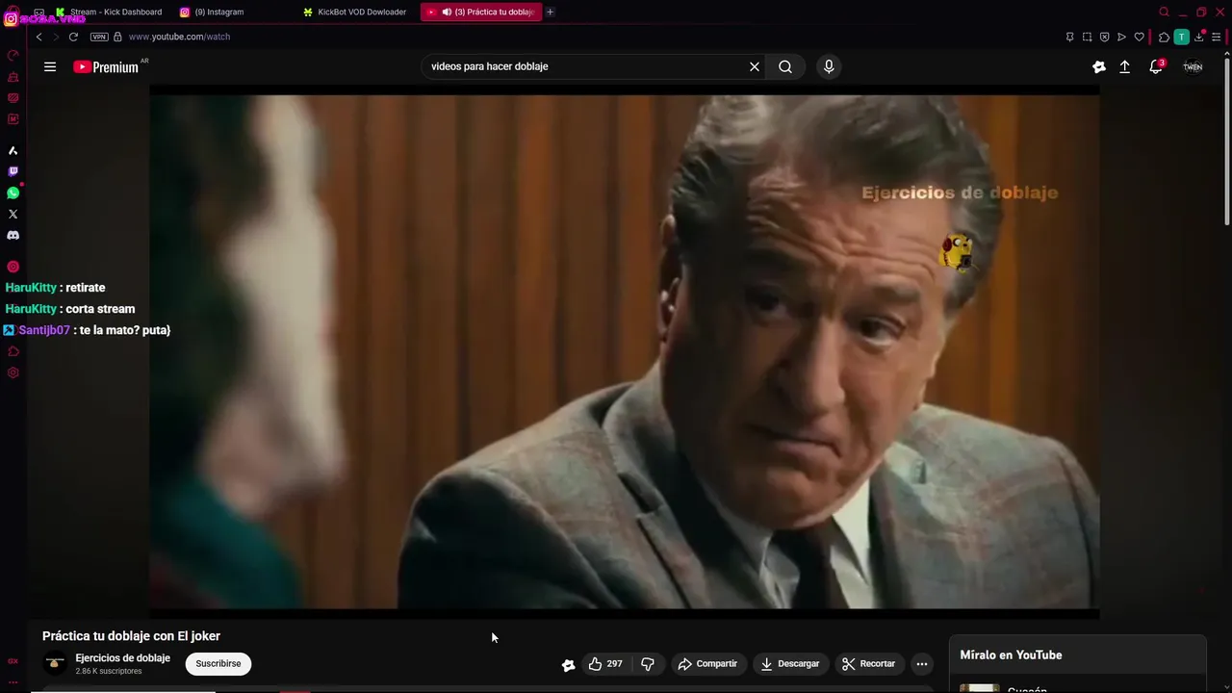
Task: Open the Ejercicios de doblaje channel name
Action: (122, 658)
